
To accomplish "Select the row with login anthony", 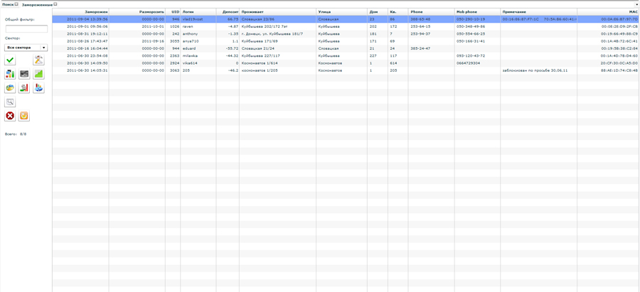I will click(191, 33).
